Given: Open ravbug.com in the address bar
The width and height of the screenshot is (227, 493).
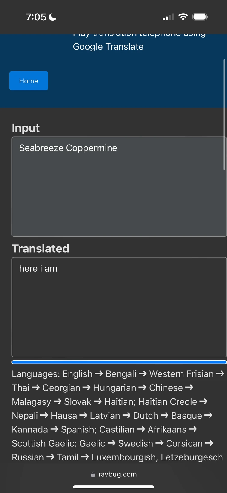Looking at the screenshot, I should pos(117,474).
